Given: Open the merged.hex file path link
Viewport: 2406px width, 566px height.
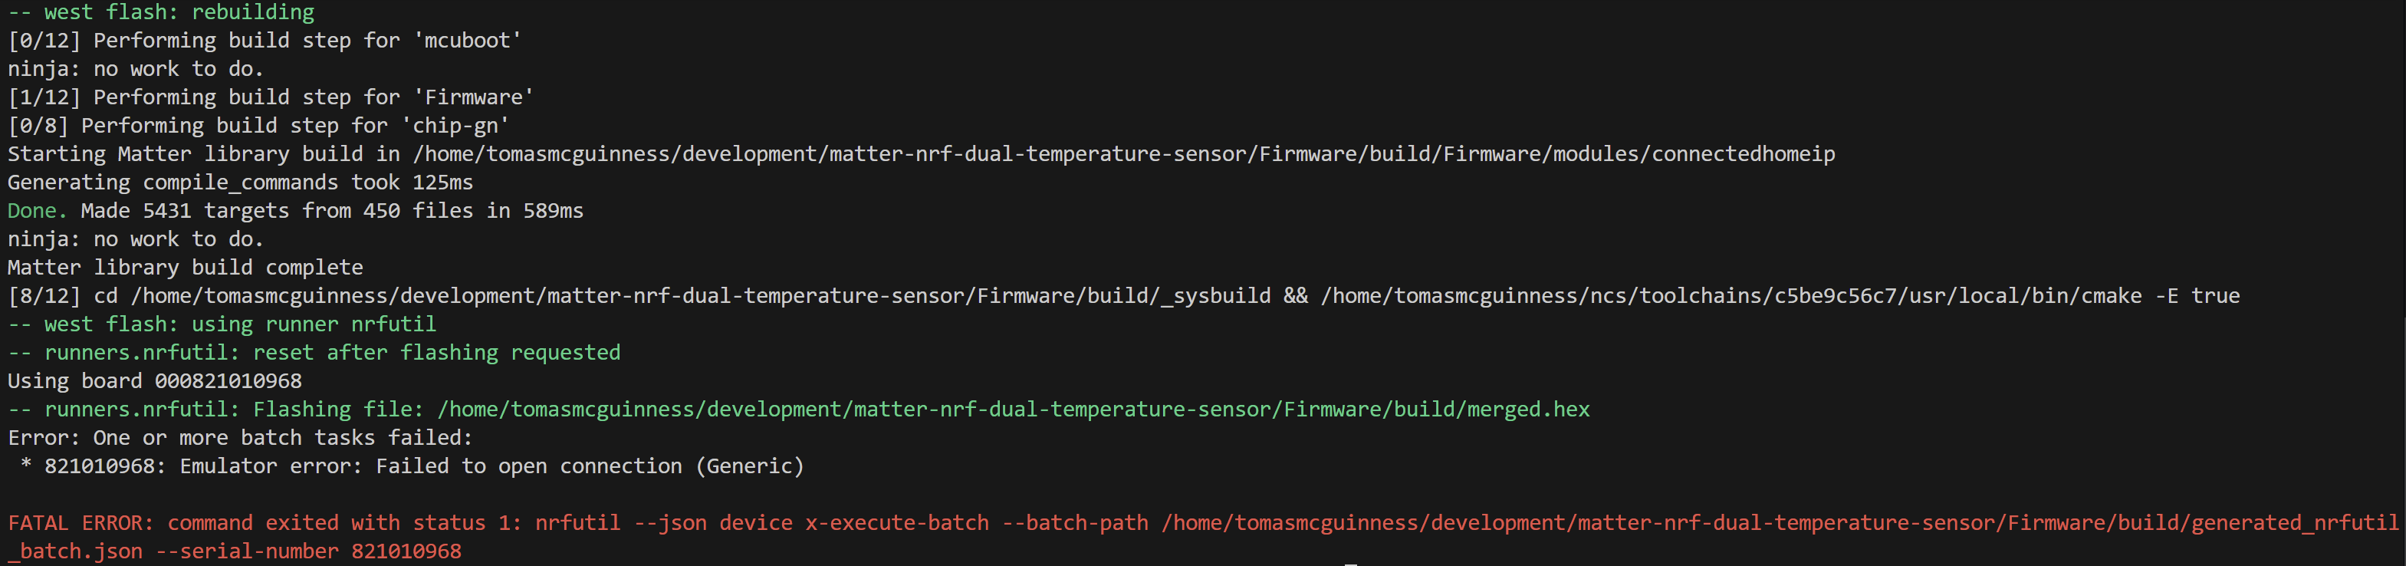Looking at the screenshot, I should [x=1012, y=409].
